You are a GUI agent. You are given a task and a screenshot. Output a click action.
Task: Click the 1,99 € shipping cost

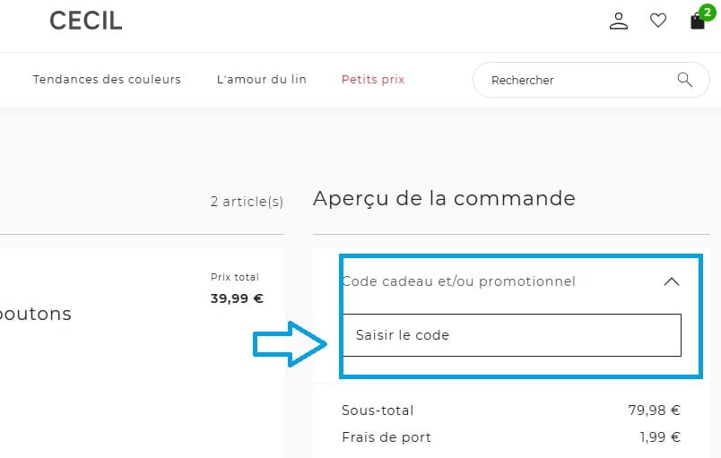tap(662, 437)
